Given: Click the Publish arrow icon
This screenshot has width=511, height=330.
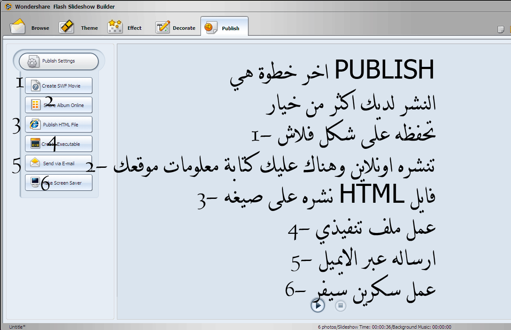Looking at the screenshot, I should coord(210,27).
